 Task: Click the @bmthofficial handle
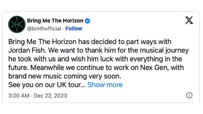coord(44,29)
